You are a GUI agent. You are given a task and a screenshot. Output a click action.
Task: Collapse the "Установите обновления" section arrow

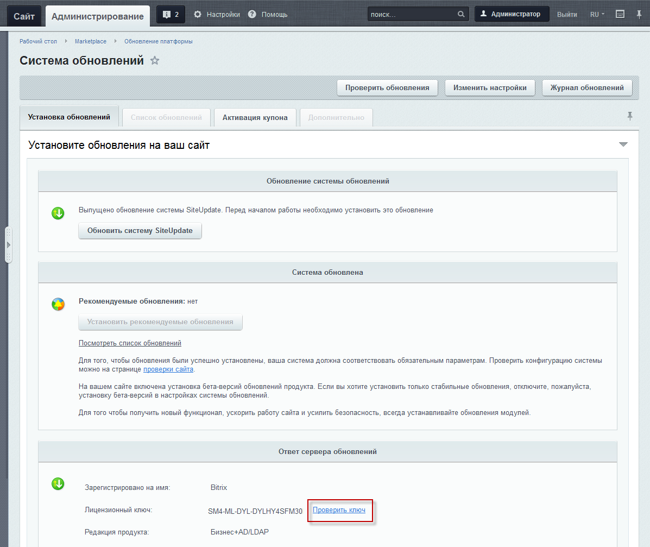tap(623, 144)
